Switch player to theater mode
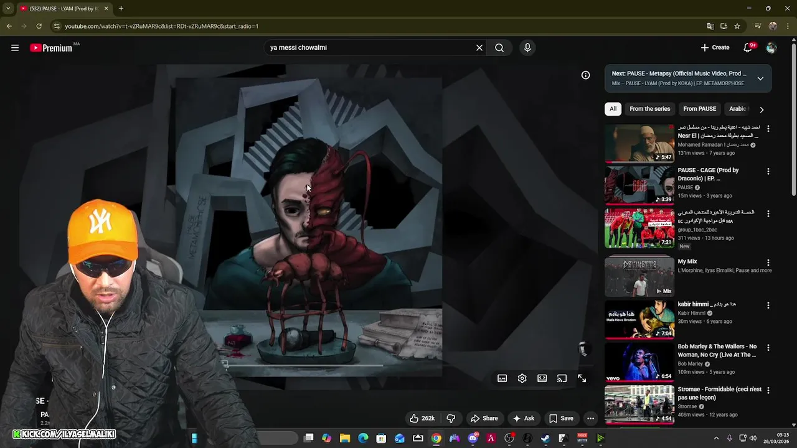The image size is (797, 448). coord(542,378)
